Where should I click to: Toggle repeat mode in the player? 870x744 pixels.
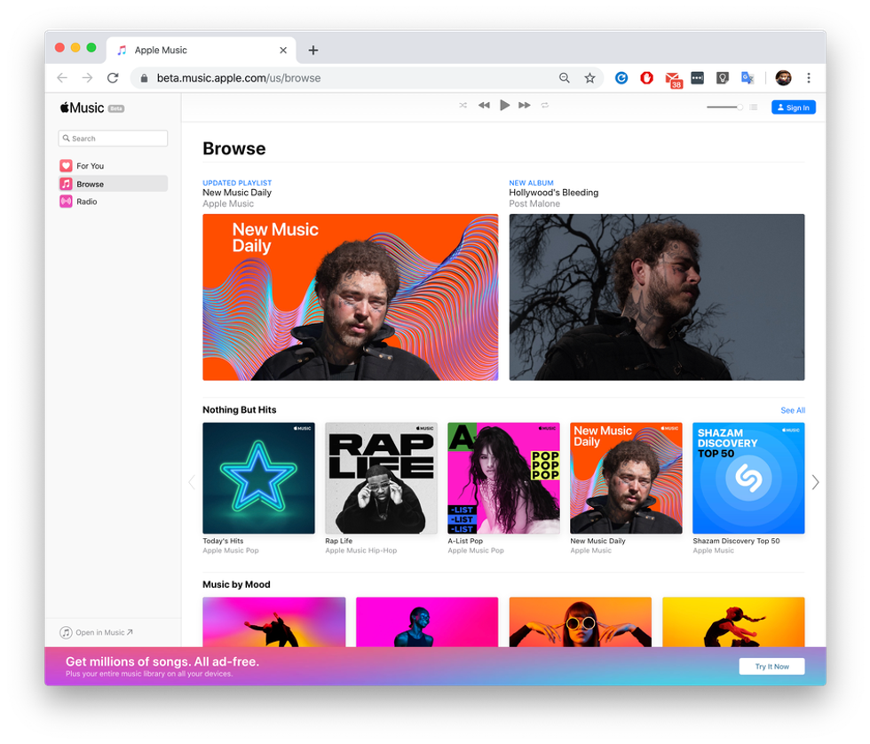(545, 106)
